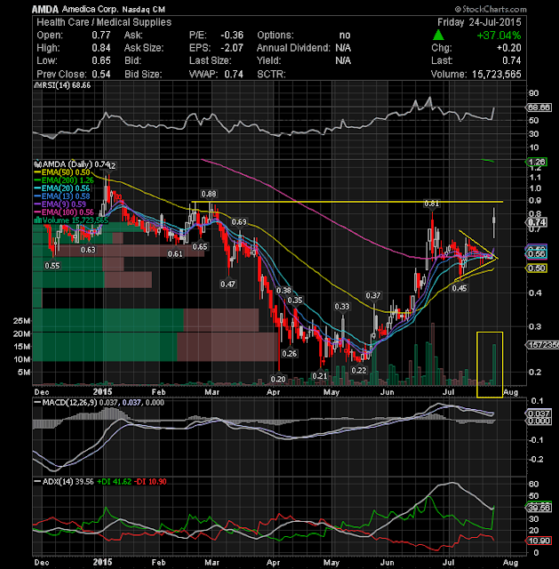Click the VWAP value 0.74
Viewport: 559px width, 569px height.
pos(234,74)
